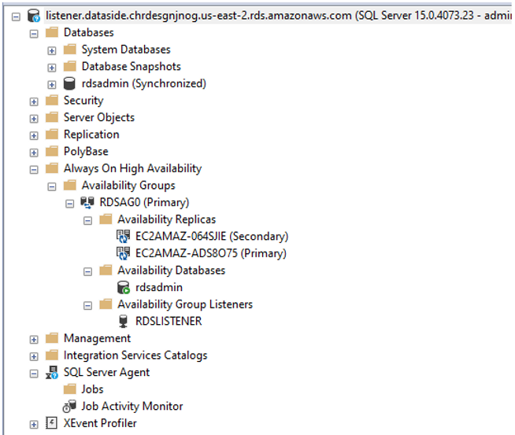The height and width of the screenshot is (435, 515).
Task: Click the Jobs folder icon
Action: coord(69,389)
